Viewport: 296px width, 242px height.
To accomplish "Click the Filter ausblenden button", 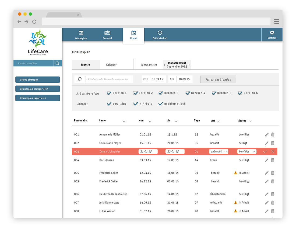I will [218, 79].
